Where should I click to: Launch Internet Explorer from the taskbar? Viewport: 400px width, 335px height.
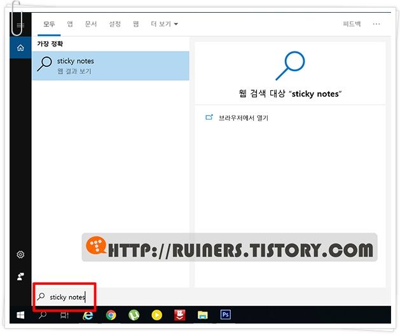[88, 315]
